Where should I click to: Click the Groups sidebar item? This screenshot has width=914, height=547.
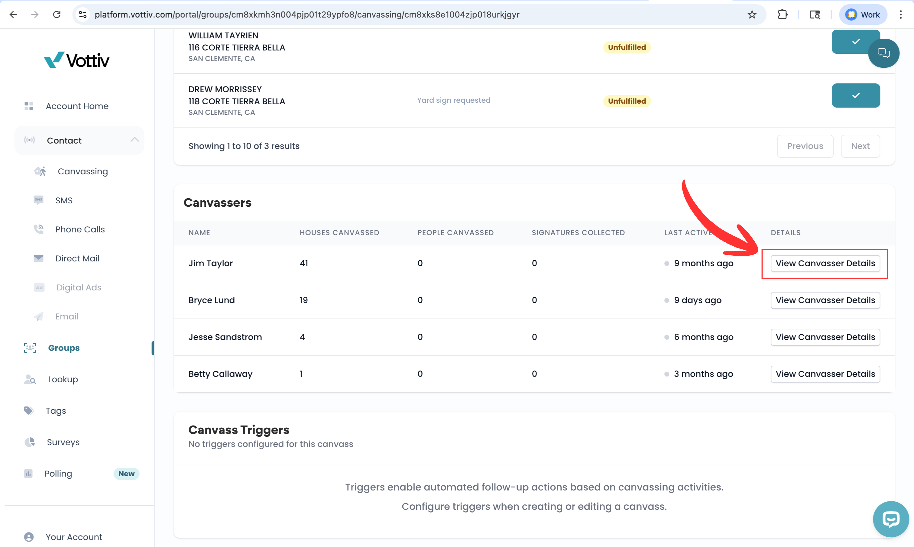64,348
